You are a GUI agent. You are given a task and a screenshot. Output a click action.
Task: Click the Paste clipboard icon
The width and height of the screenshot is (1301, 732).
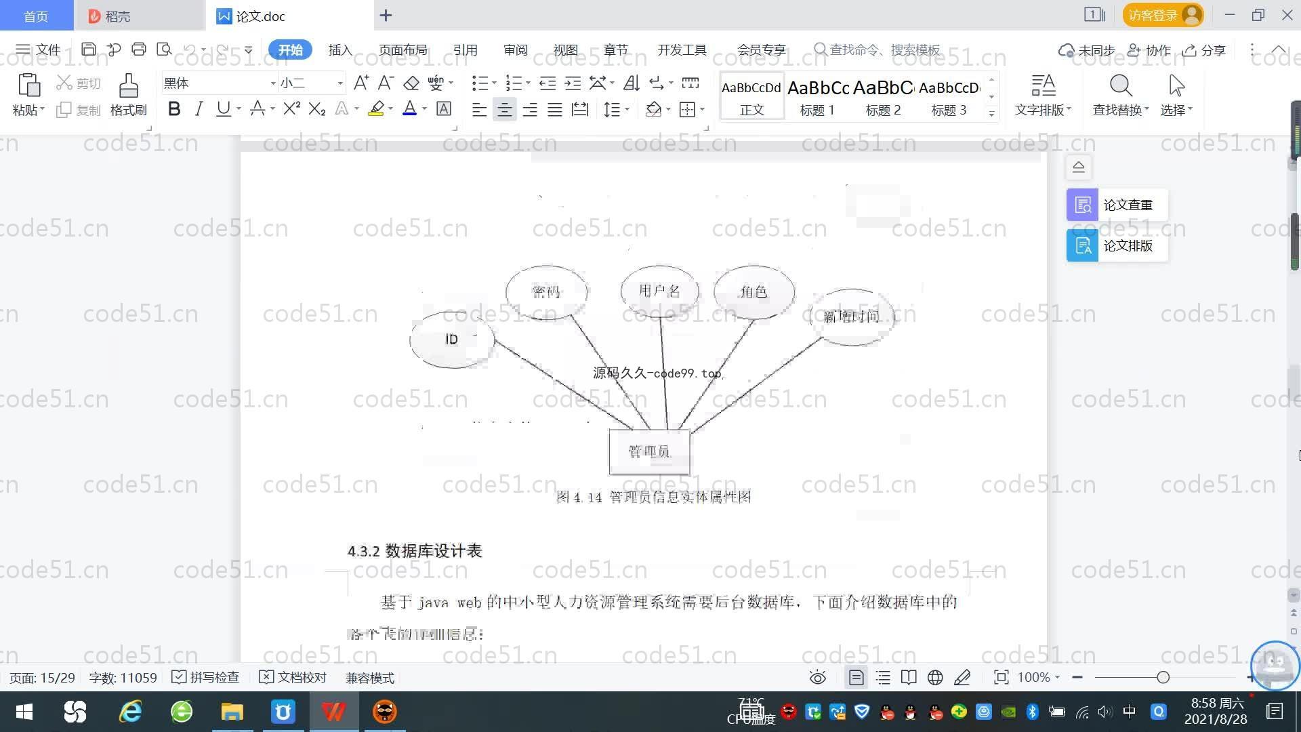tap(28, 86)
